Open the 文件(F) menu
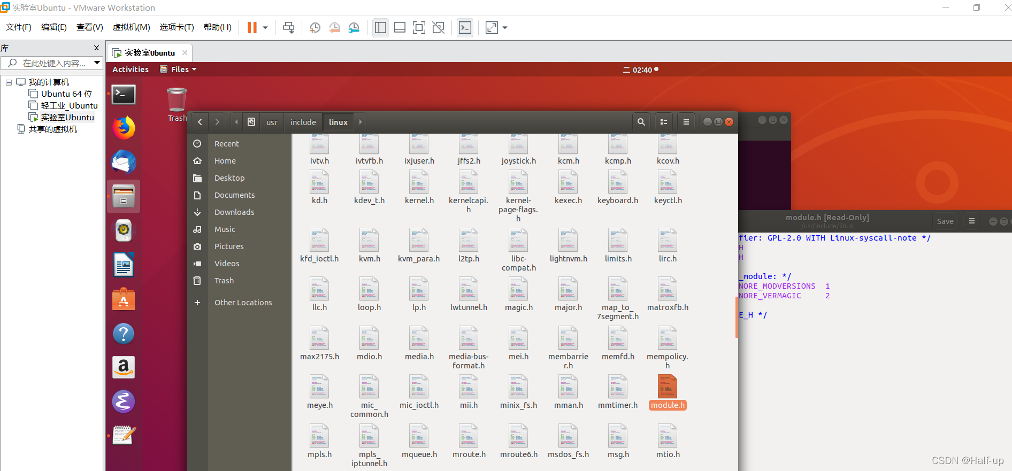This screenshot has width=1012, height=471. pos(19,27)
